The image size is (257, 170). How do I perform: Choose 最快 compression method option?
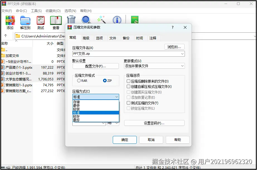click(x=96, y=106)
